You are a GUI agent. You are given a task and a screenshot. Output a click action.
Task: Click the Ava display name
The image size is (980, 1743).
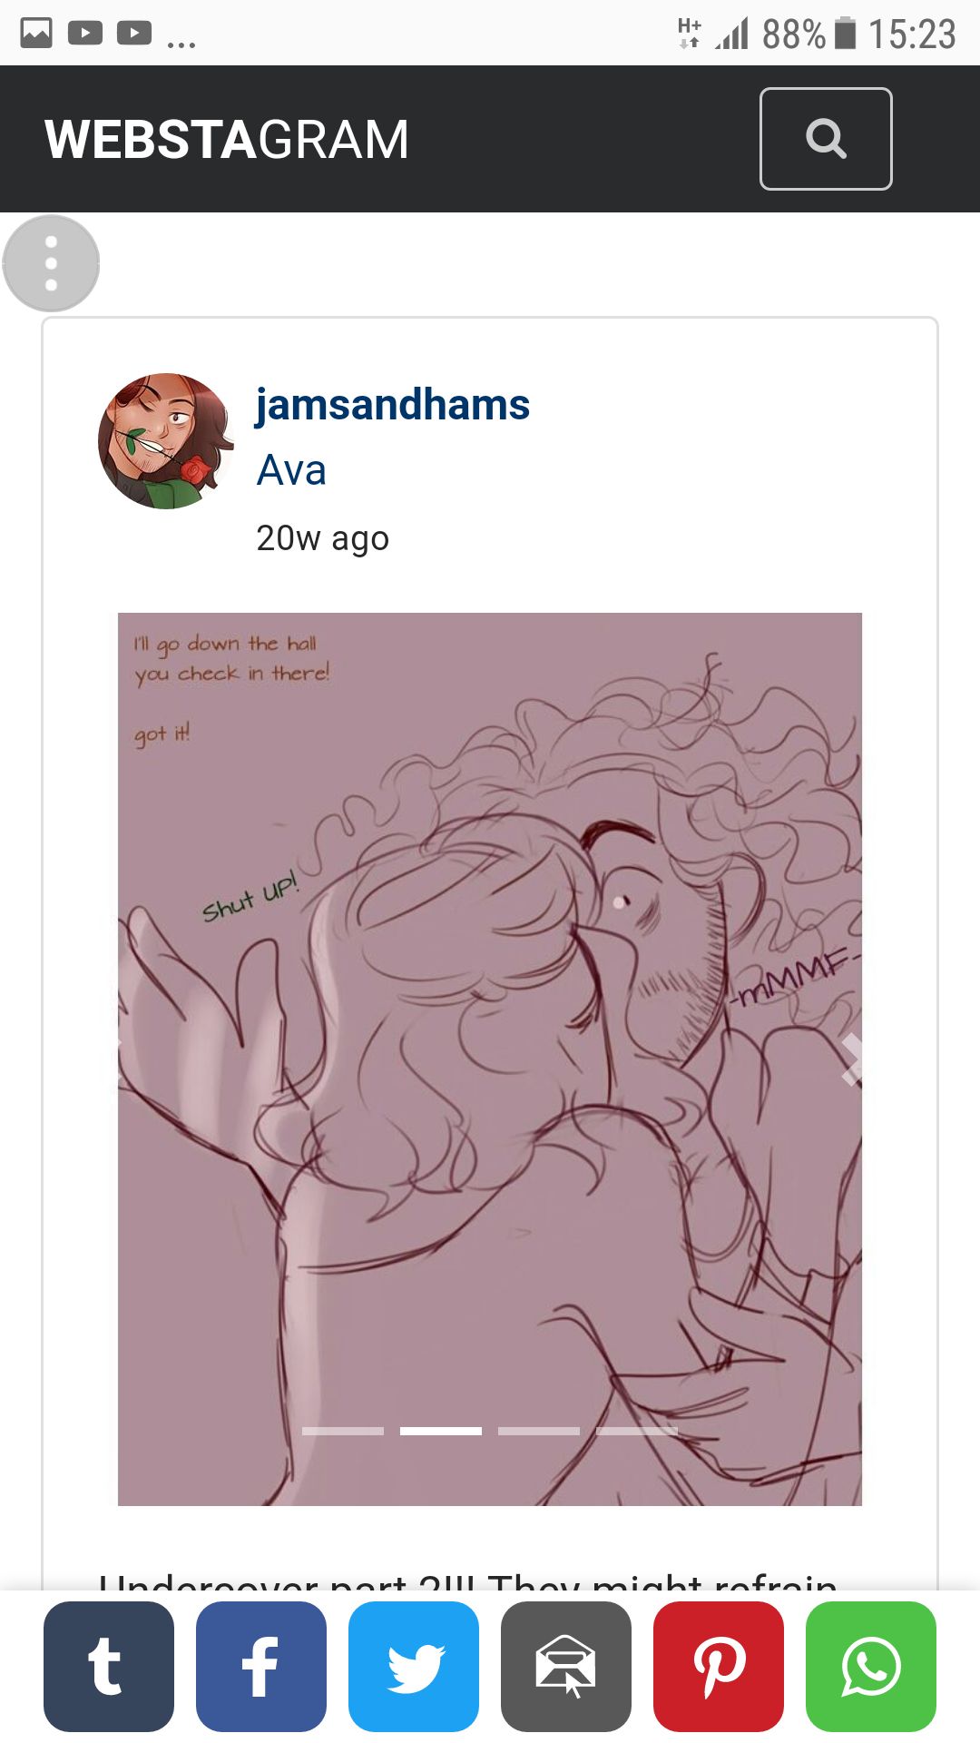[x=291, y=470]
